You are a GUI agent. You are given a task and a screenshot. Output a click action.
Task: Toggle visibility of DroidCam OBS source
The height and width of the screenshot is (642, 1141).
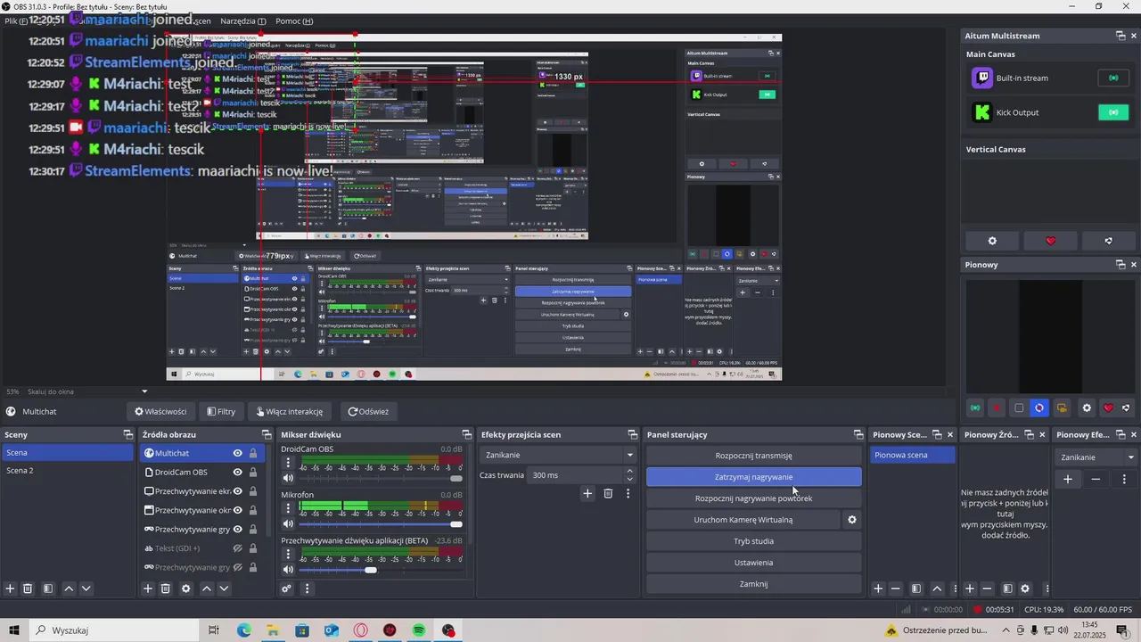coord(237,472)
